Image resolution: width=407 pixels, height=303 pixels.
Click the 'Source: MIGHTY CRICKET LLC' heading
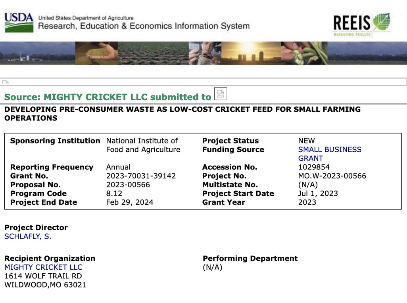pyautogui.click(x=108, y=97)
